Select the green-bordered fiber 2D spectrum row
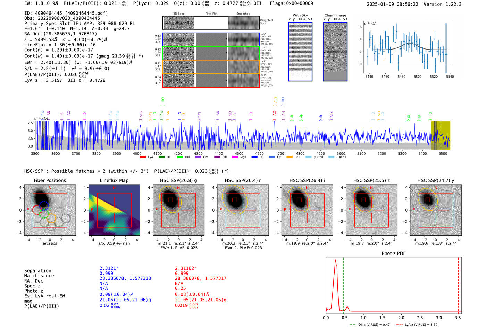Screen dimensions: 486x330 click(x=211, y=53)
